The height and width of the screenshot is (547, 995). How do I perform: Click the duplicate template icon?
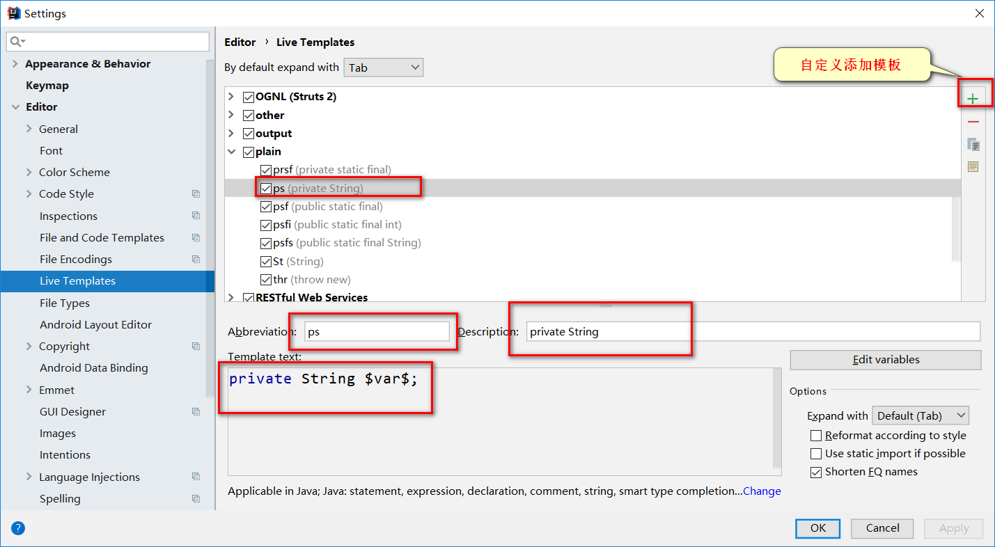point(973,145)
